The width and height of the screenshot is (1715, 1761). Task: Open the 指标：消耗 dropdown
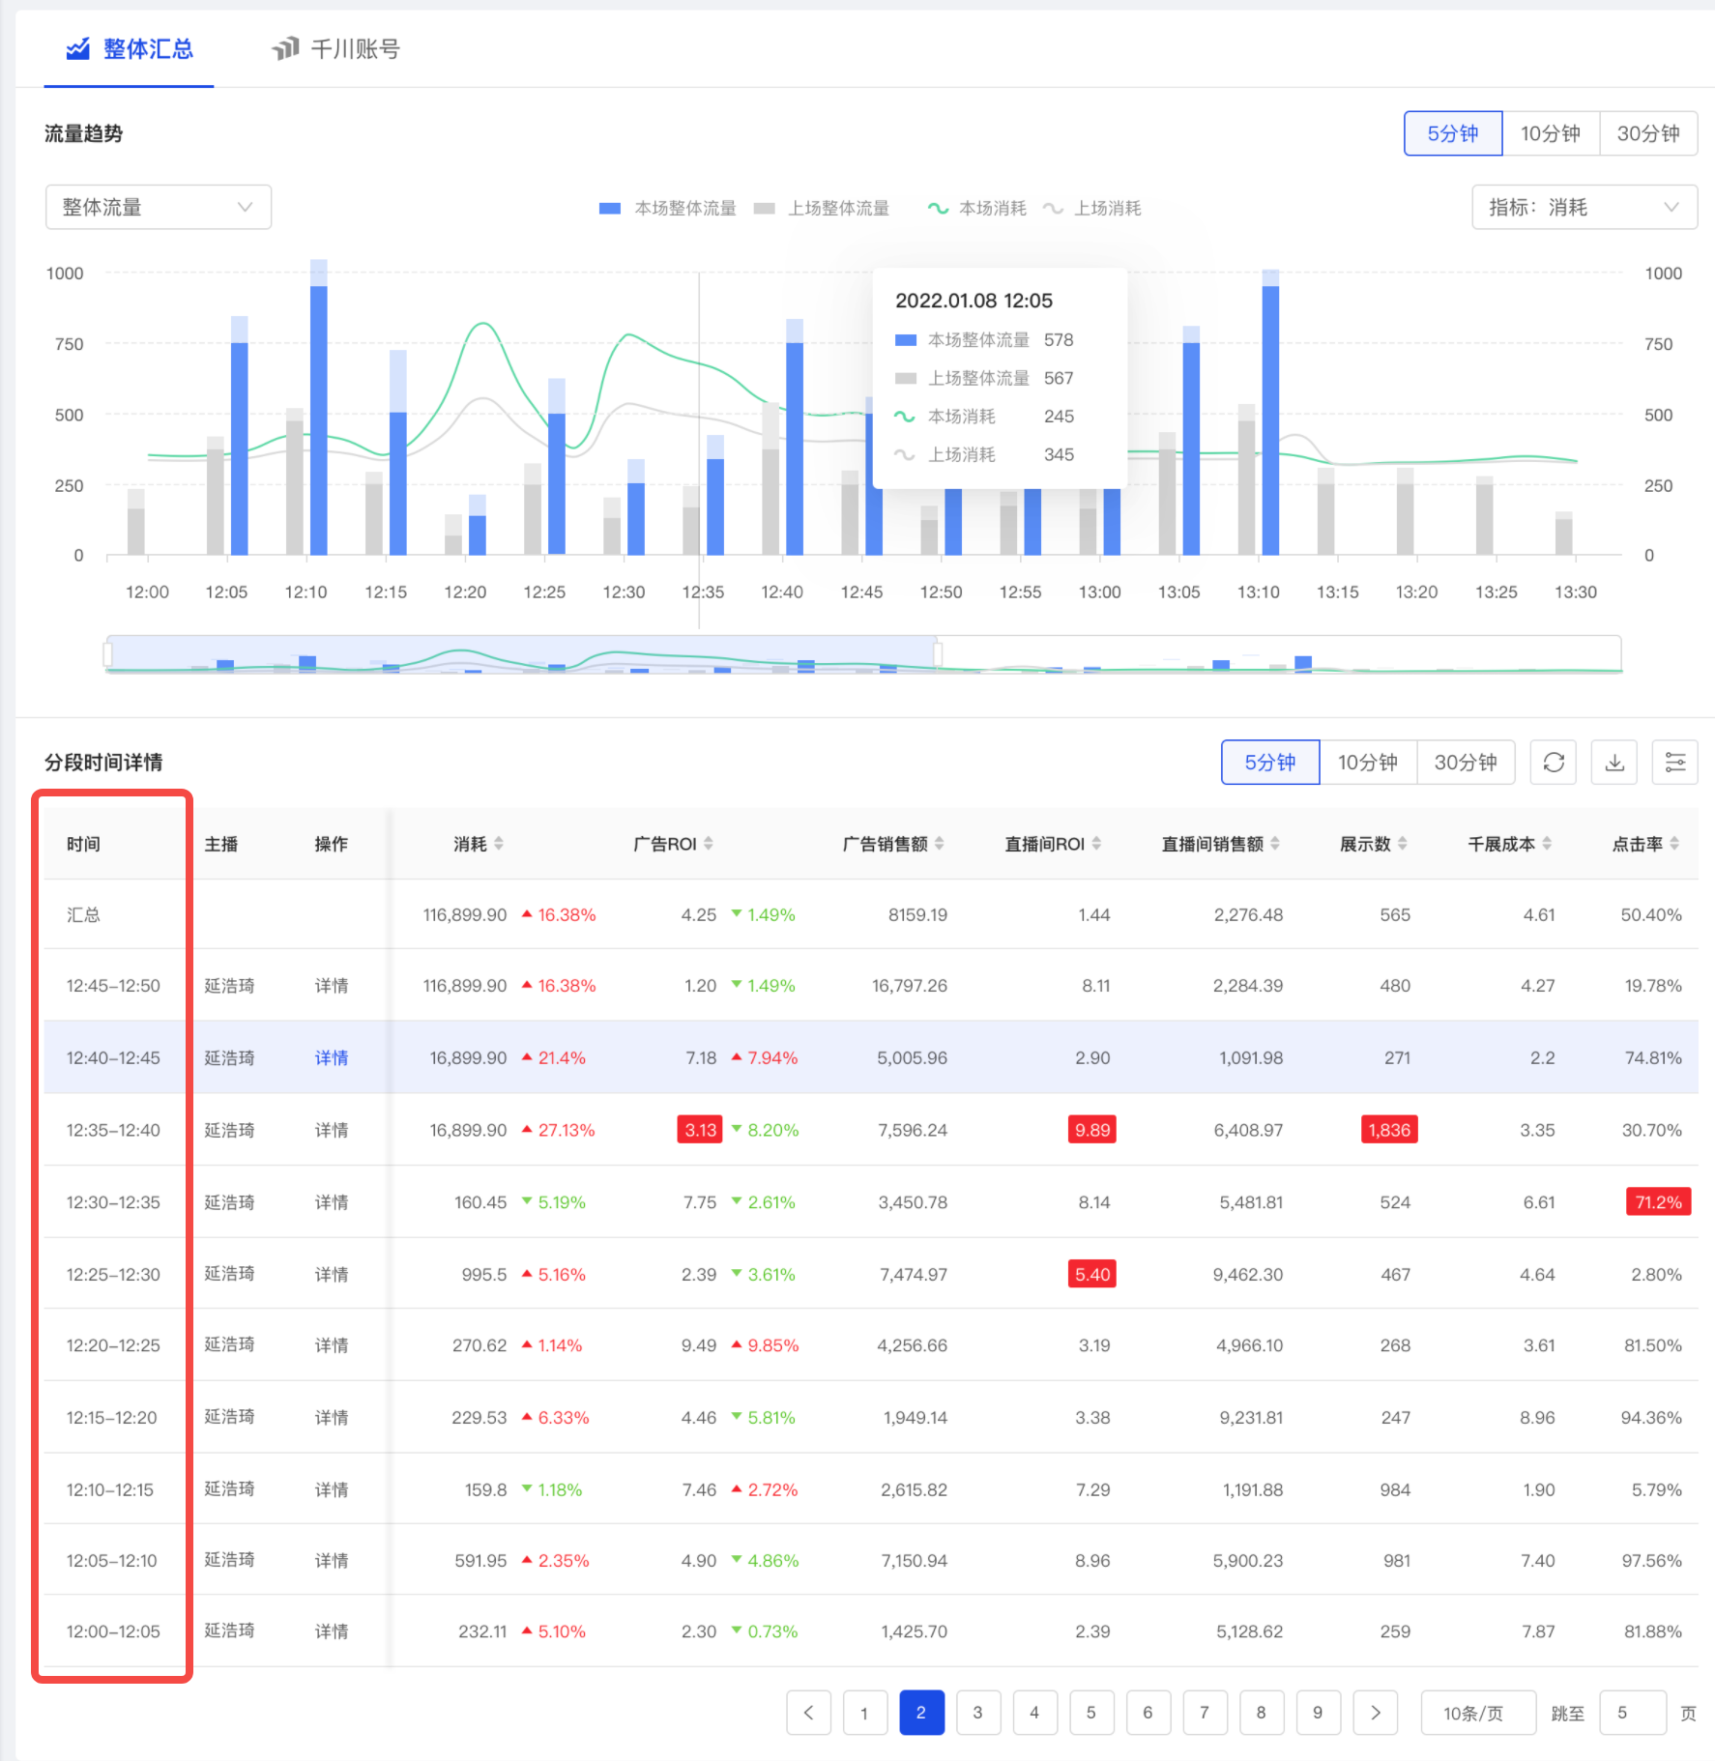coord(1584,207)
